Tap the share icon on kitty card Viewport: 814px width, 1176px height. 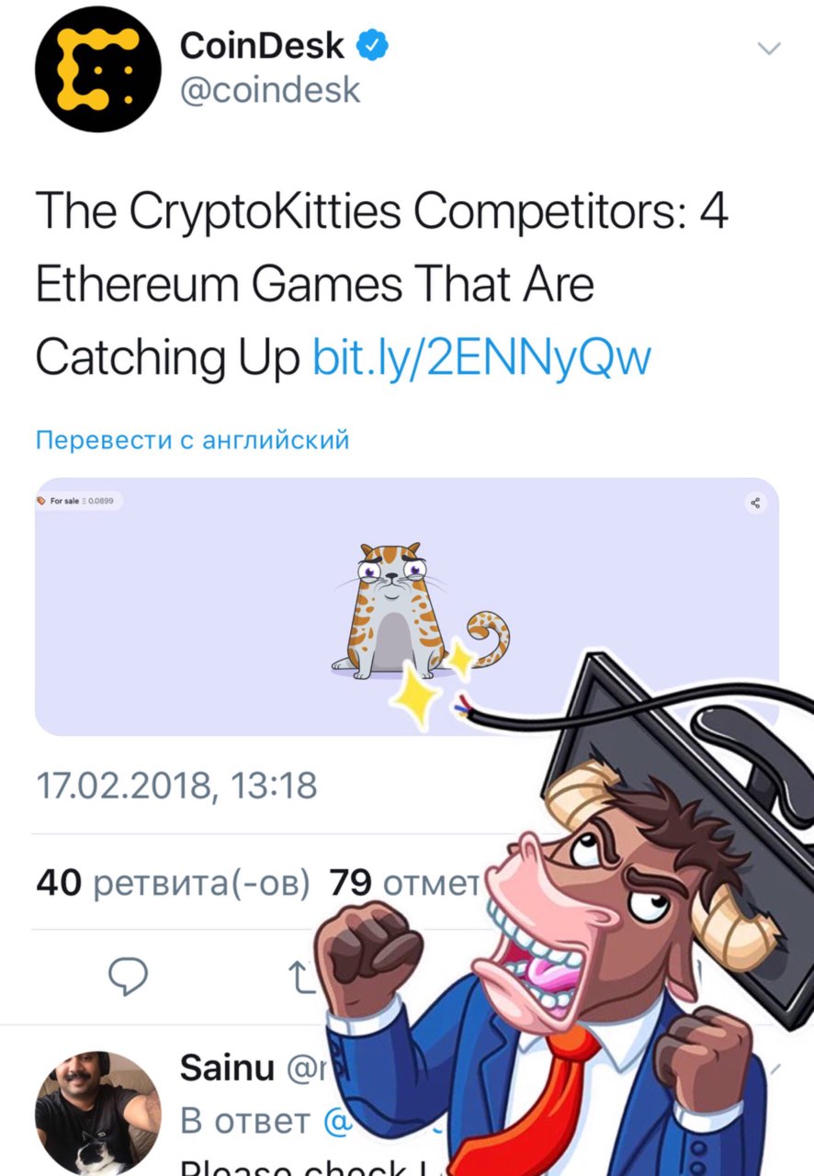pos(756,503)
